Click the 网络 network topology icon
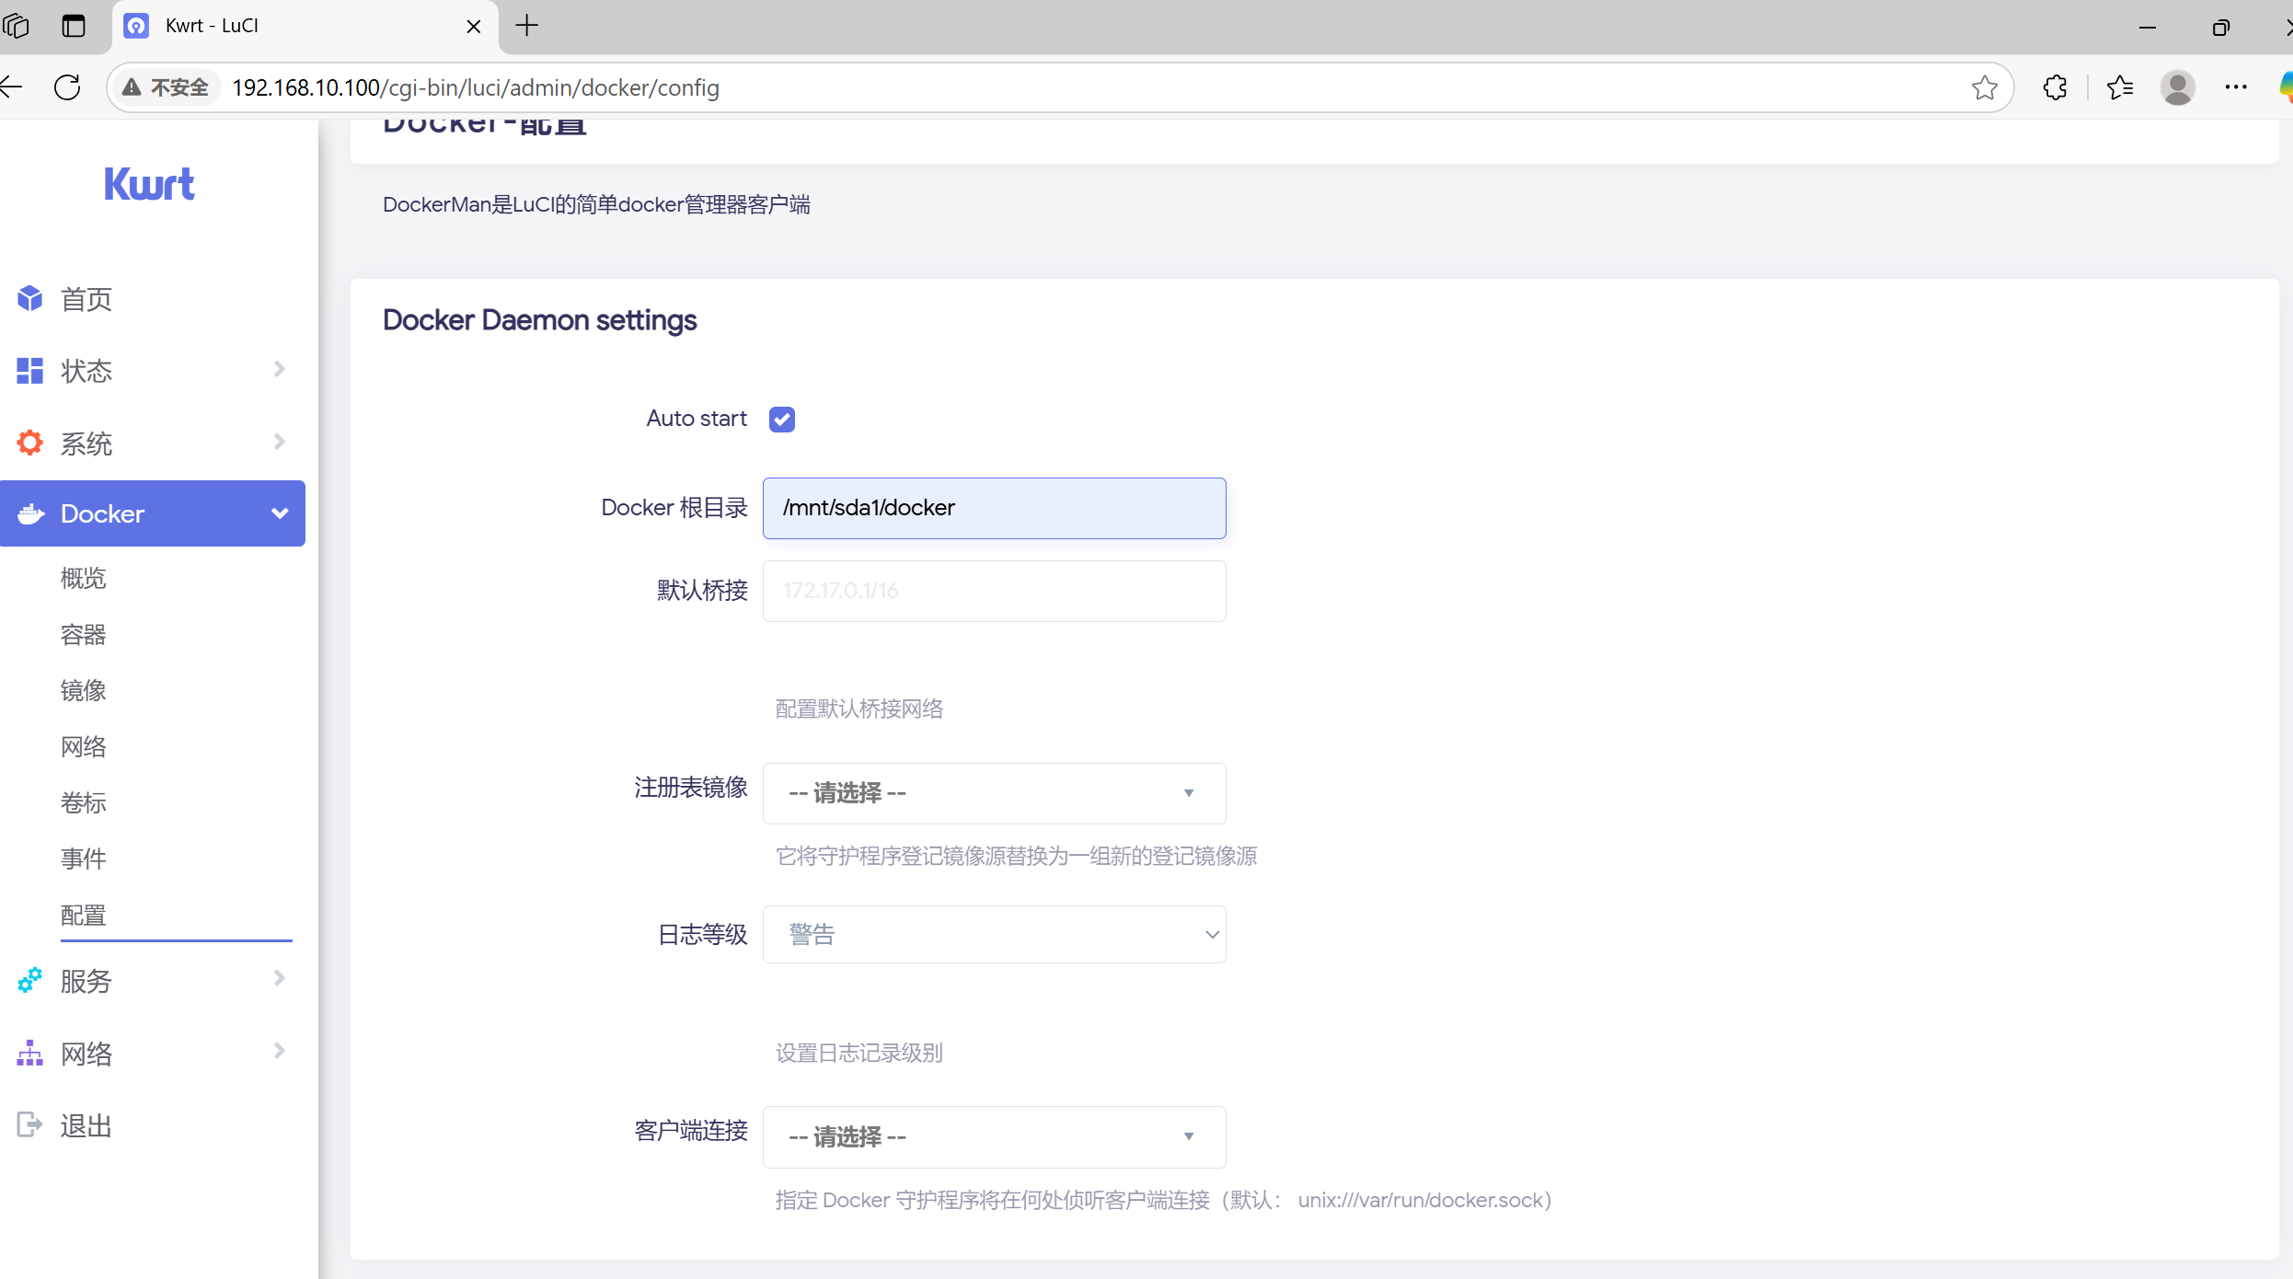 [x=29, y=1053]
